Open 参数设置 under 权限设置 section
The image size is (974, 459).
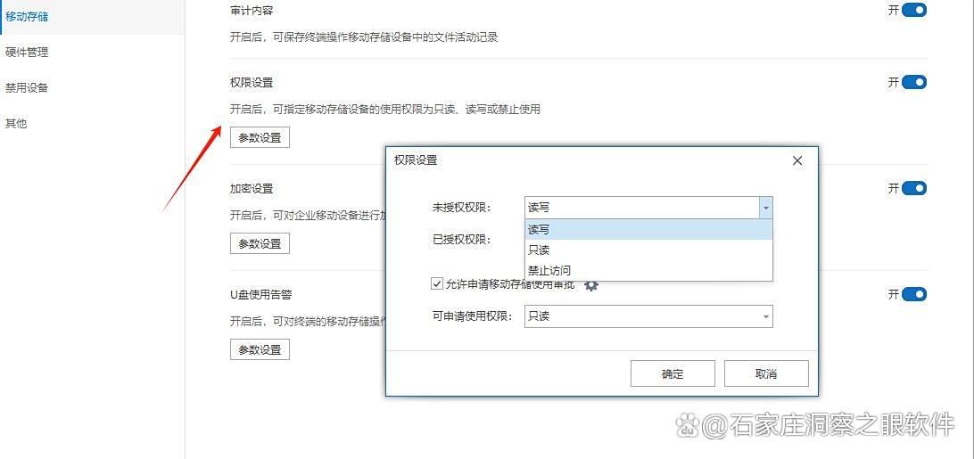coord(260,137)
